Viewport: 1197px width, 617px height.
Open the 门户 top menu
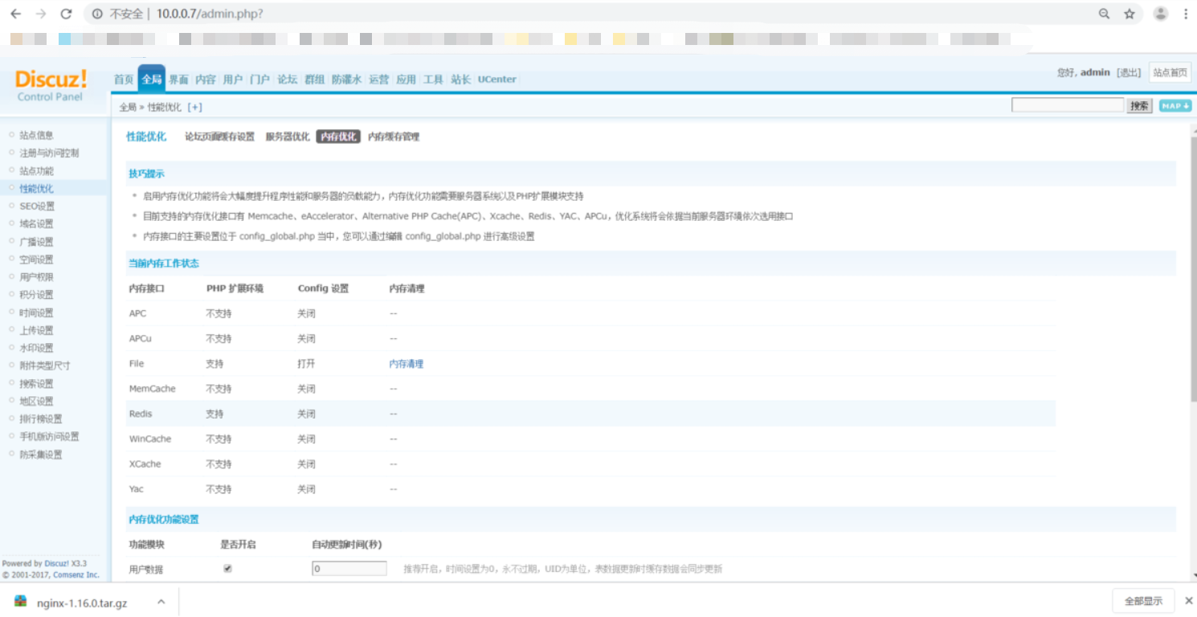pos(259,80)
